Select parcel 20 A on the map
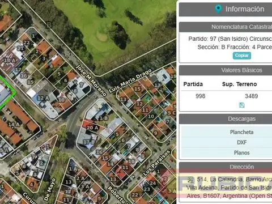 (x=92, y=128)
